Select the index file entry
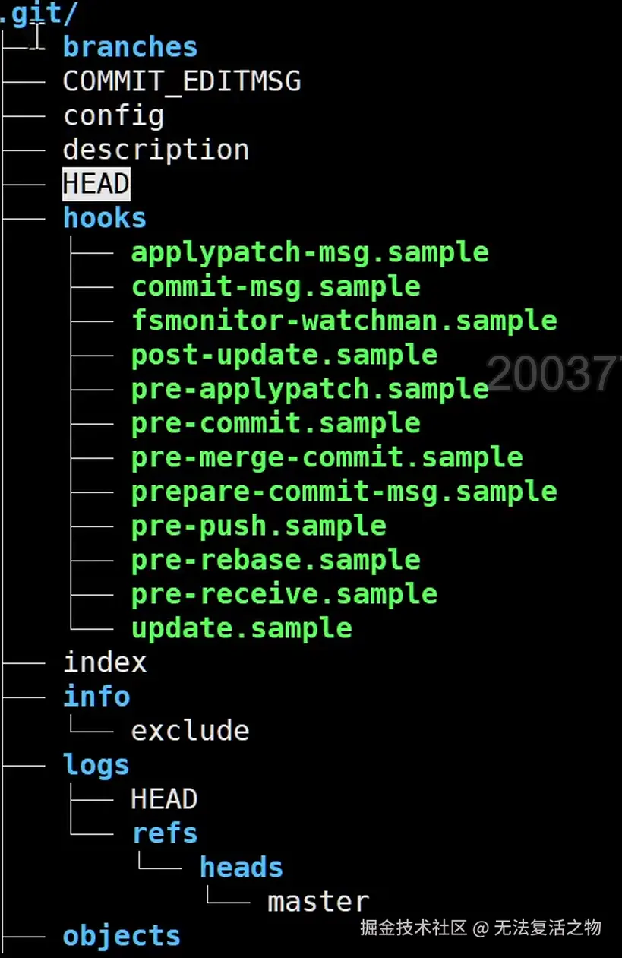The image size is (622, 958). (x=105, y=662)
